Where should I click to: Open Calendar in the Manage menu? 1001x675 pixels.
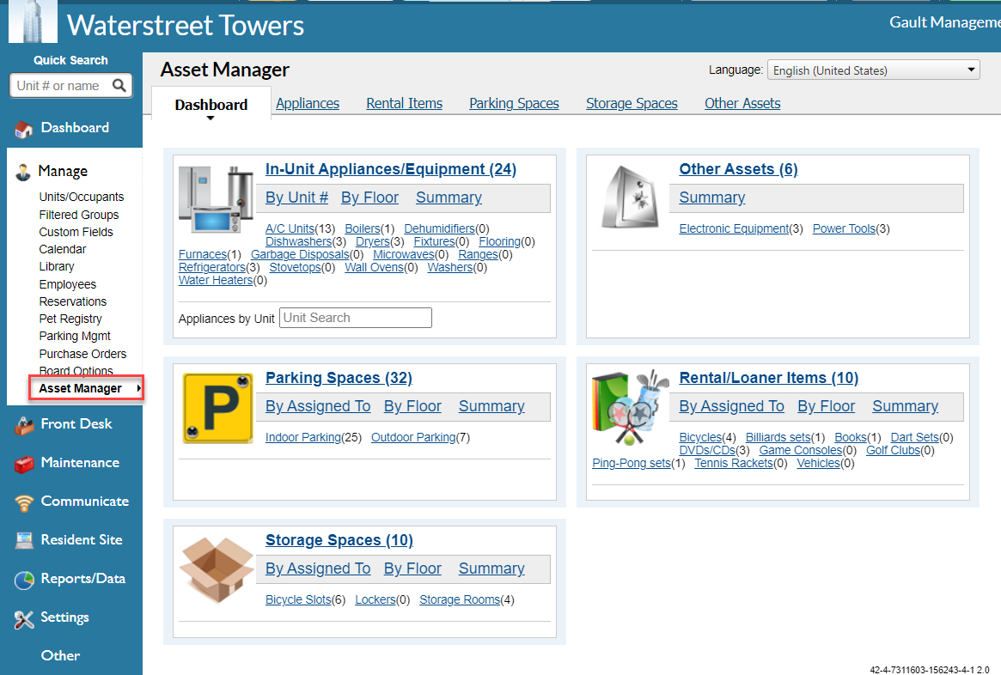(63, 249)
